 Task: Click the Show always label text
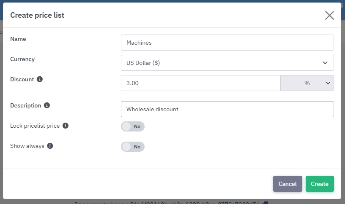pyautogui.click(x=27, y=146)
